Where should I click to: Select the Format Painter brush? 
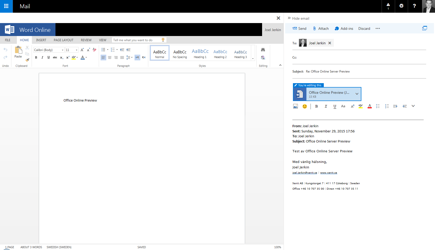pyautogui.click(x=27, y=60)
